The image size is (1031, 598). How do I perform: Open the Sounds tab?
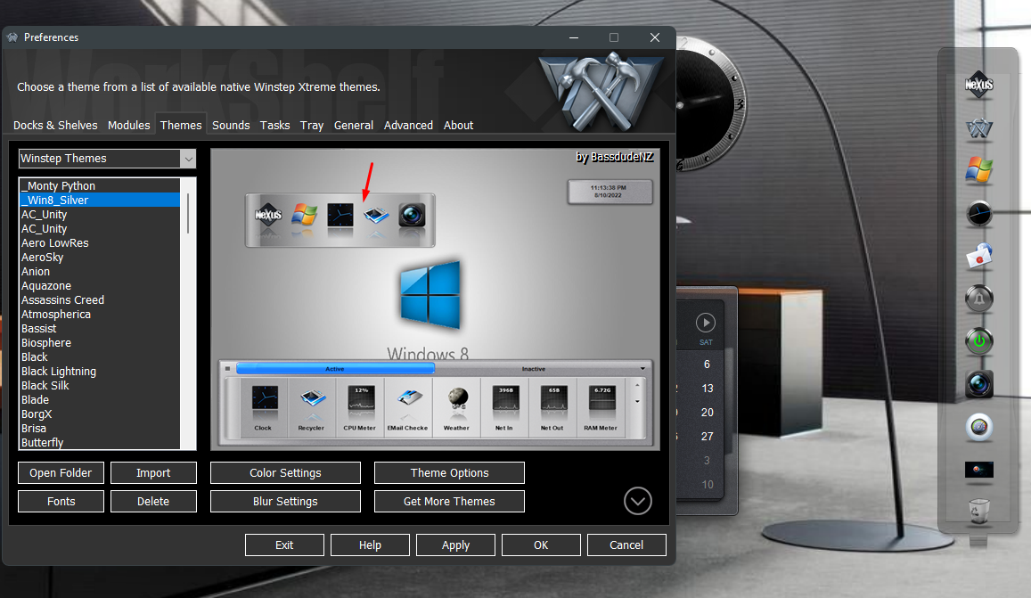click(231, 126)
